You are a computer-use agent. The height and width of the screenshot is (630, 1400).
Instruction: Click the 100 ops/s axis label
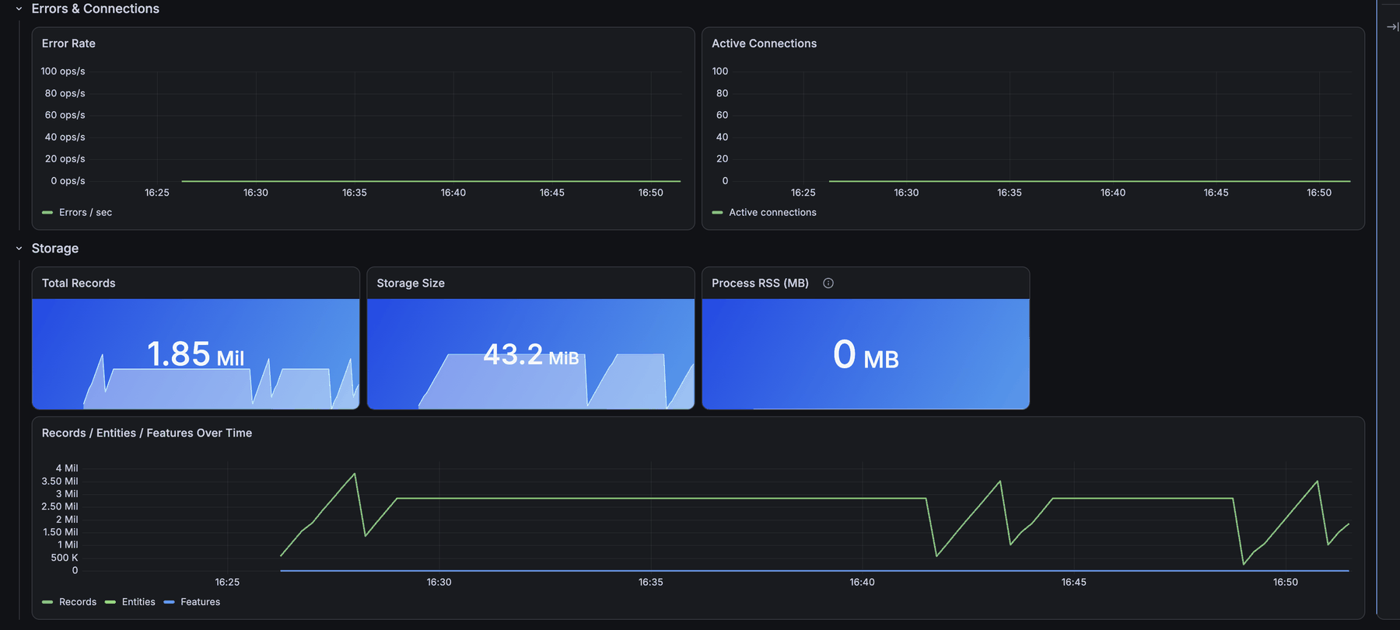click(63, 71)
